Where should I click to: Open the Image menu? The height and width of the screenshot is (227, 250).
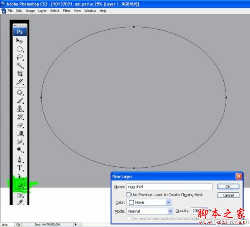click(x=30, y=11)
